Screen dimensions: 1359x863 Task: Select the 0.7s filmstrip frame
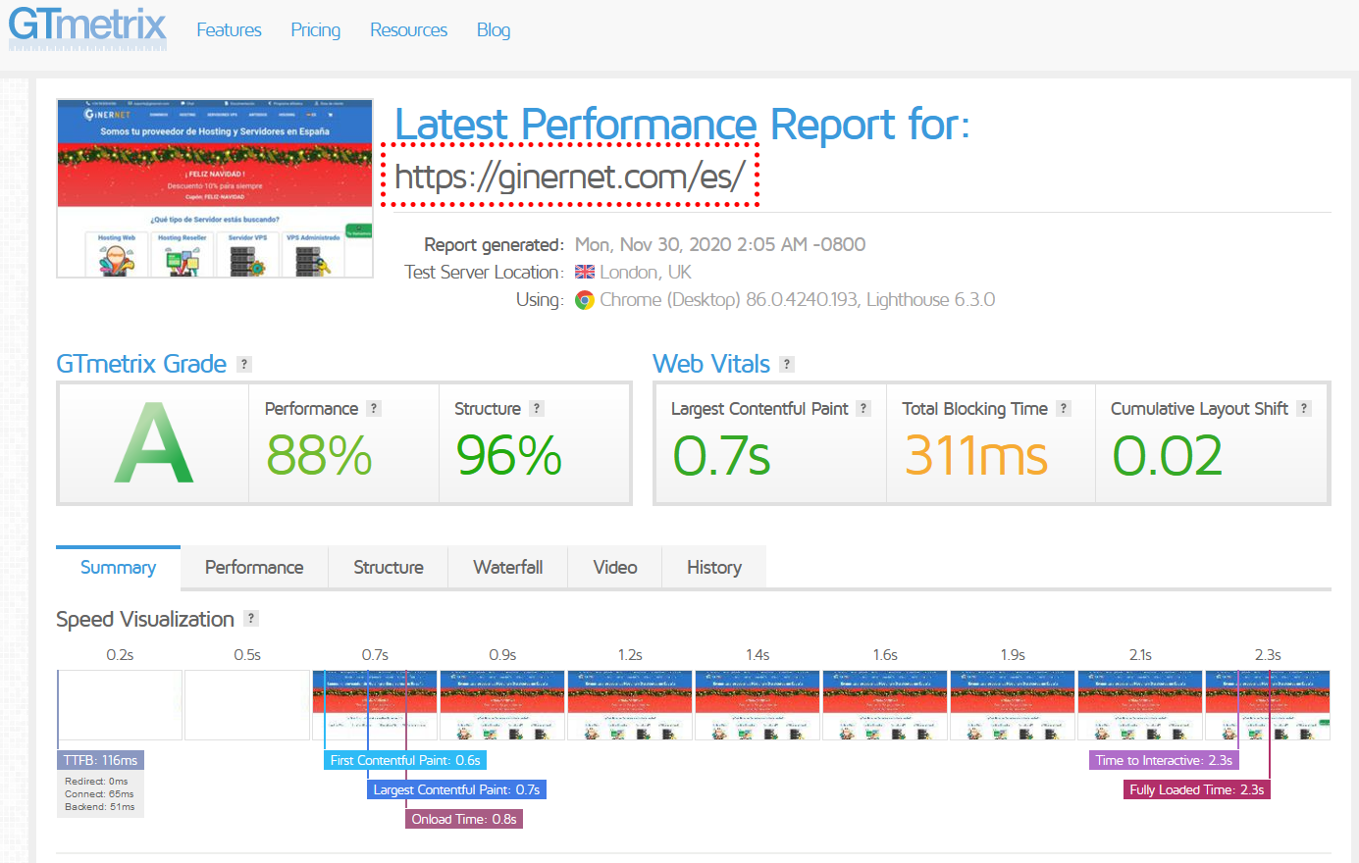pos(375,705)
